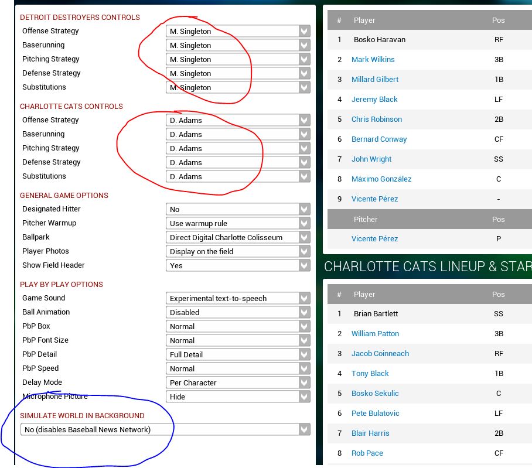Screen dimensions: 532x468
Task: Open the PbP Box dropdown
Action: pos(238,327)
